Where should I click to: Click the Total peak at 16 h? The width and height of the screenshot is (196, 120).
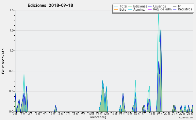click(135, 80)
